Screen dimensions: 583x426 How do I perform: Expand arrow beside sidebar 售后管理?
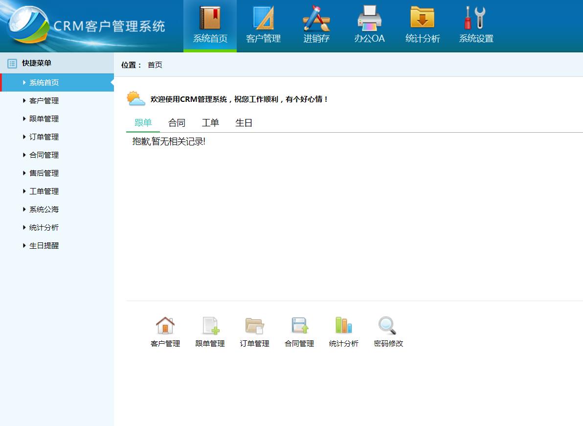tap(24, 173)
